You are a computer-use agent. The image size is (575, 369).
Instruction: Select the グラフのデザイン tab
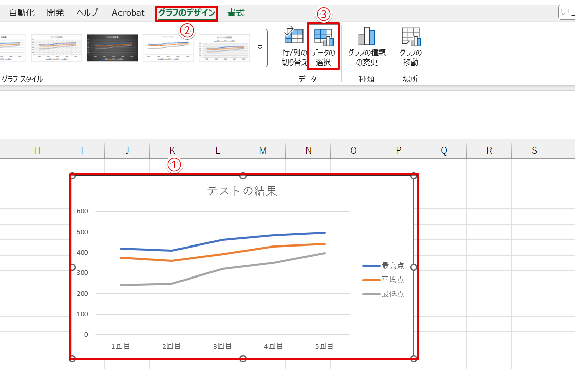187,13
